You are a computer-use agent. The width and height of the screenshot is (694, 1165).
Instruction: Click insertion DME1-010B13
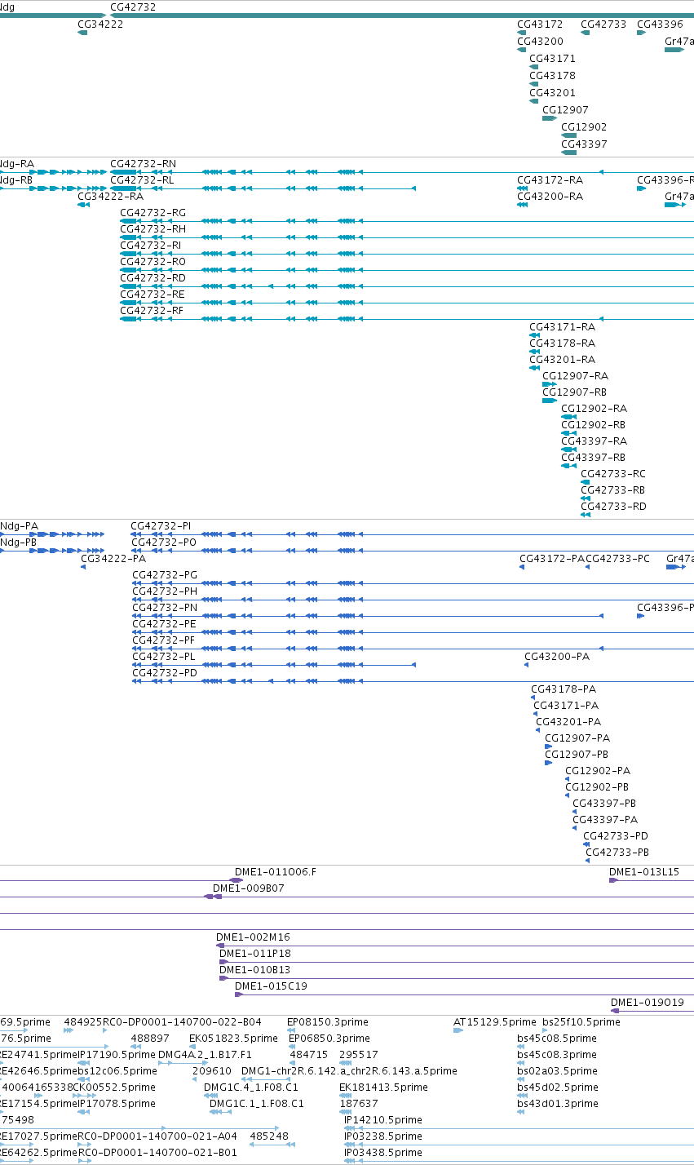click(x=255, y=970)
